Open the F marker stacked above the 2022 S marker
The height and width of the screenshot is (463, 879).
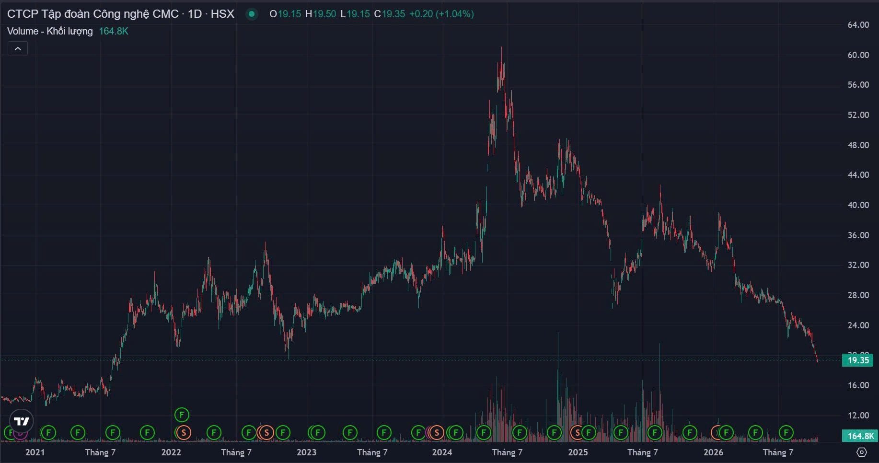click(x=182, y=415)
